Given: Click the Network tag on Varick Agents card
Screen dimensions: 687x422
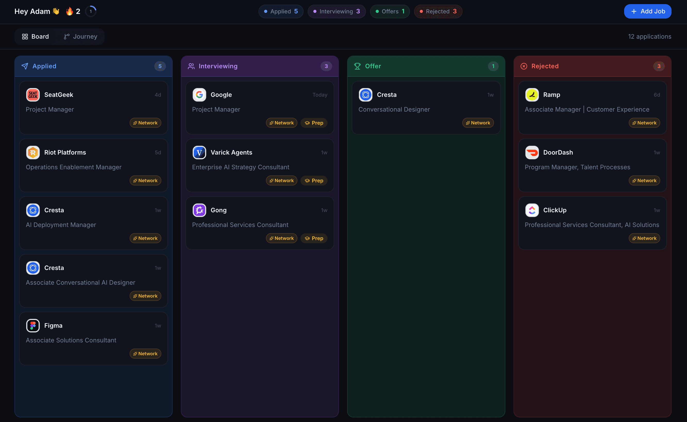Looking at the screenshot, I should click(x=282, y=181).
